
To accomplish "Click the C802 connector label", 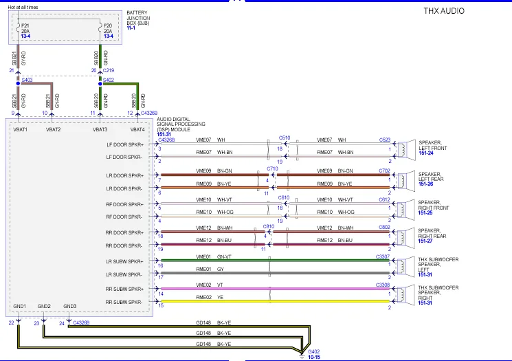I will point(384,227).
